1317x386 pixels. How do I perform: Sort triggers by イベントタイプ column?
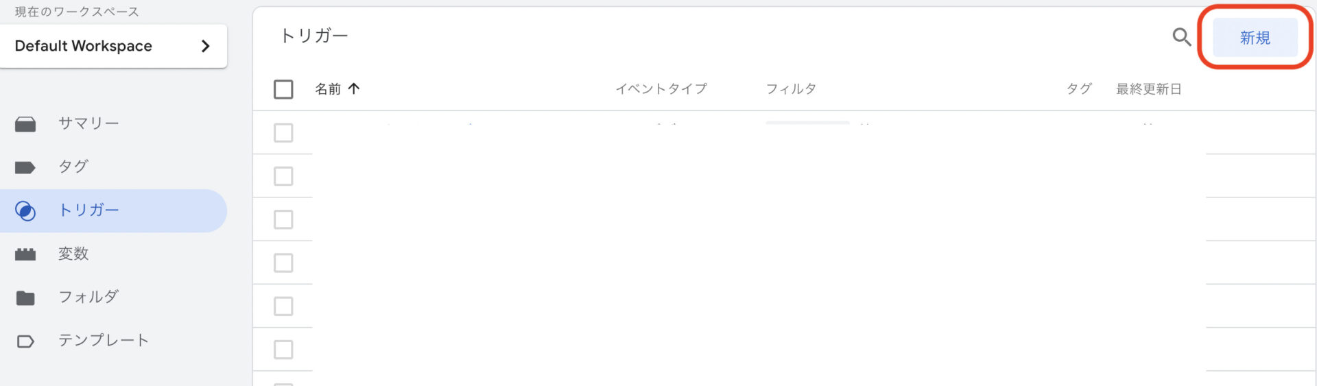coord(661,88)
